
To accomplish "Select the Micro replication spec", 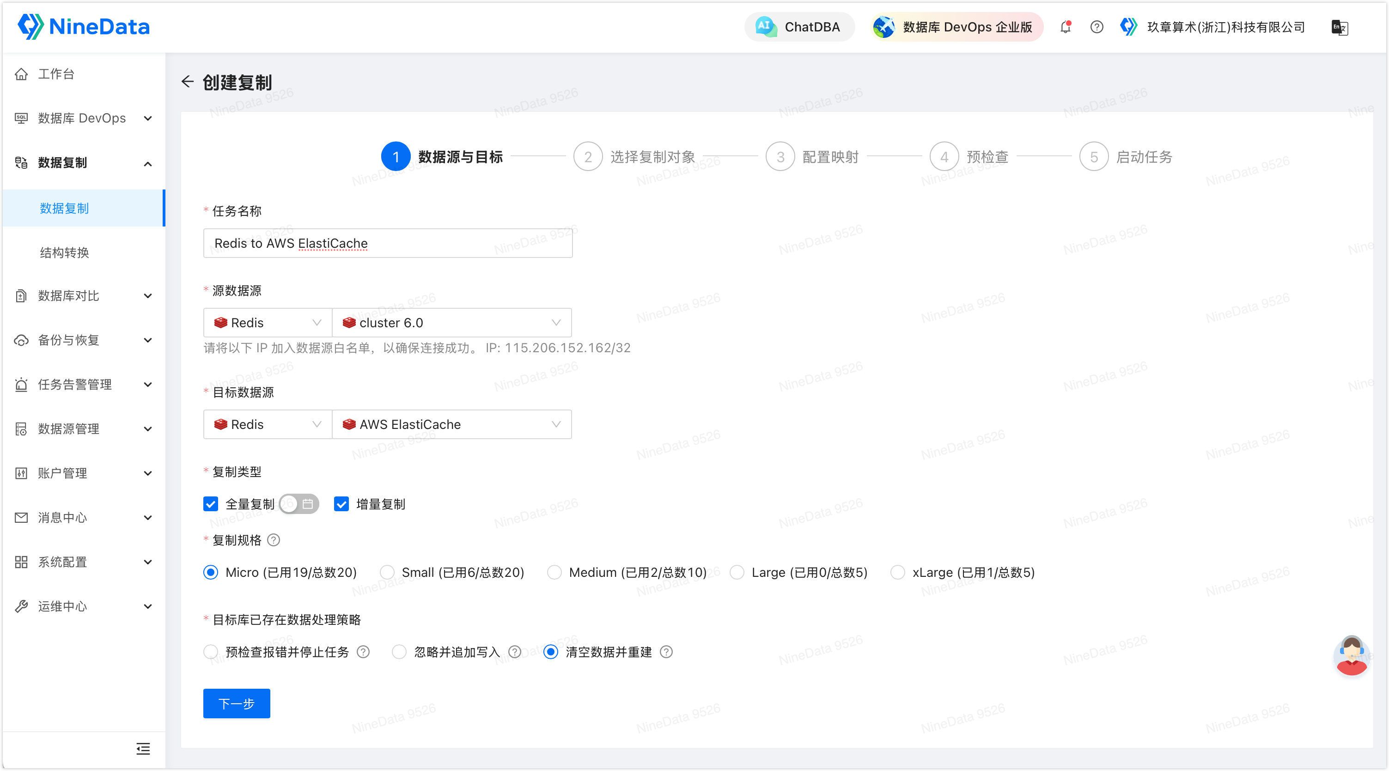I will tap(211, 572).
